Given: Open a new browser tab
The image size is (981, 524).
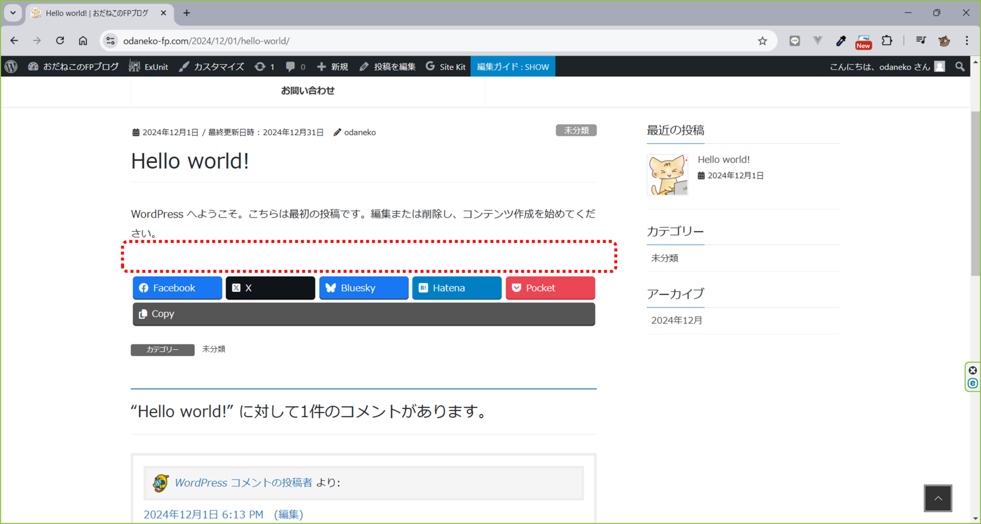Looking at the screenshot, I should click(x=186, y=13).
